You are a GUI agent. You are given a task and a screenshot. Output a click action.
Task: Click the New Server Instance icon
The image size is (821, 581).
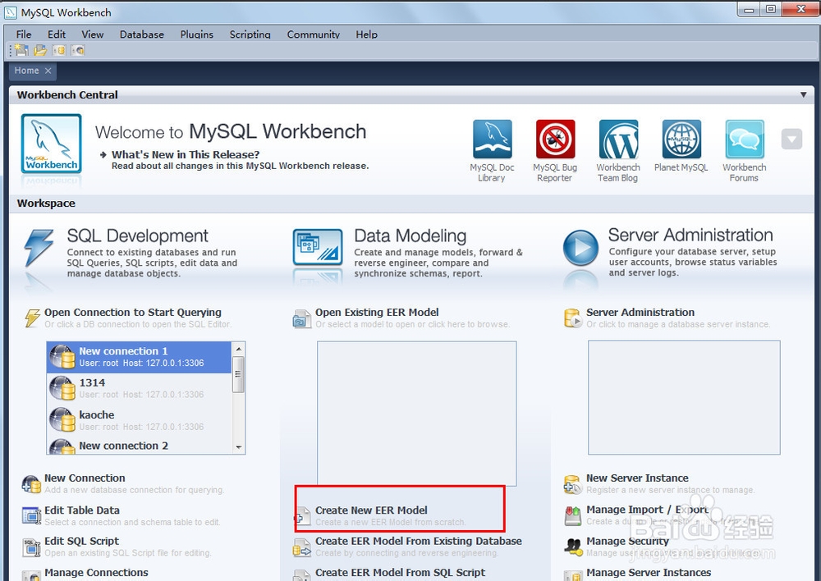point(573,484)
